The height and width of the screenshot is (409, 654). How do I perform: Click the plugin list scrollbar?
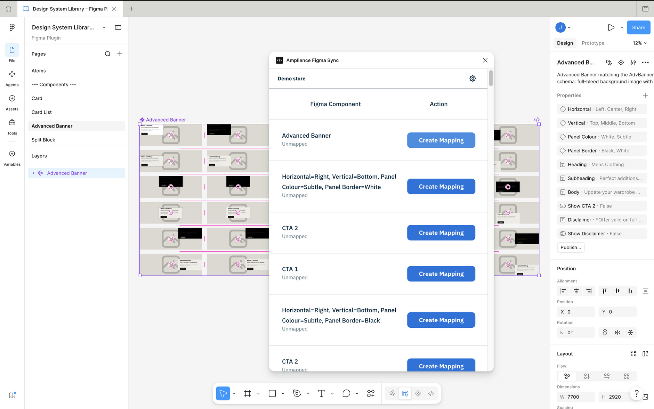(x=491, y=78)
